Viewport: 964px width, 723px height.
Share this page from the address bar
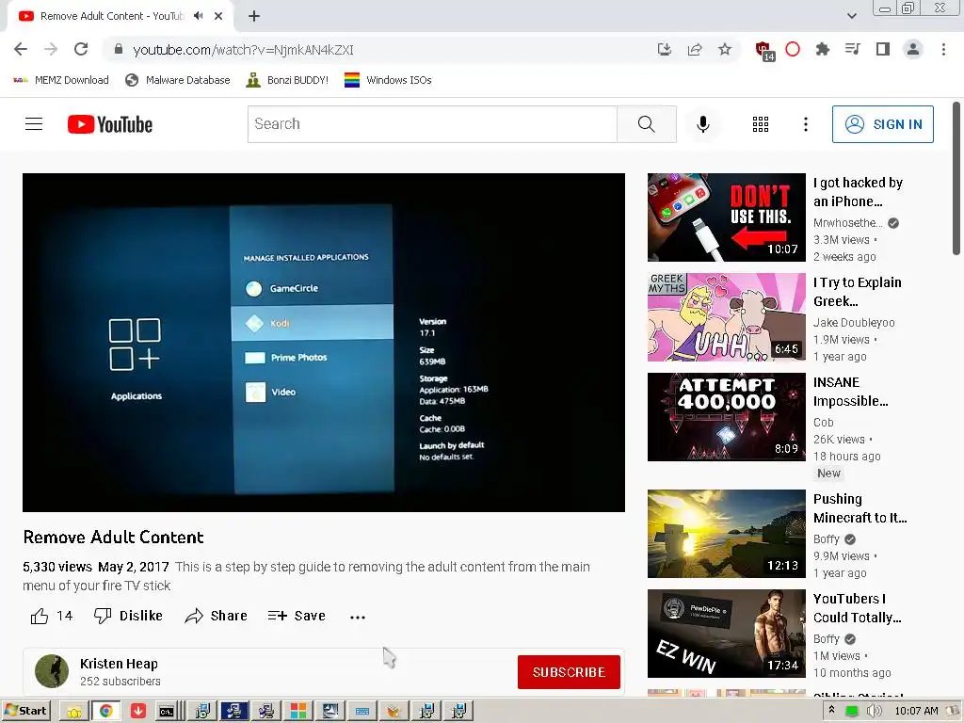point(695,49)
